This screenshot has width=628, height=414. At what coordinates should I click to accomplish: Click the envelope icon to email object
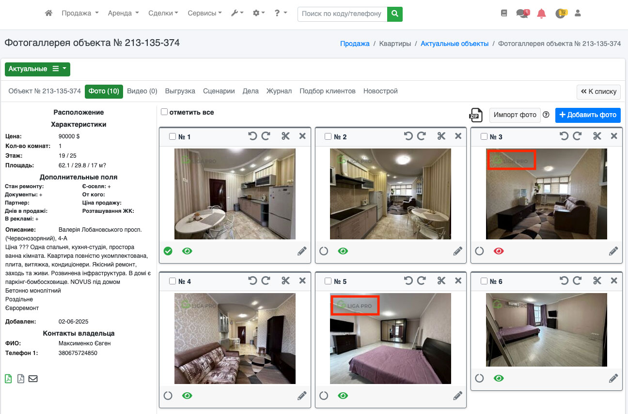point(33,379)
